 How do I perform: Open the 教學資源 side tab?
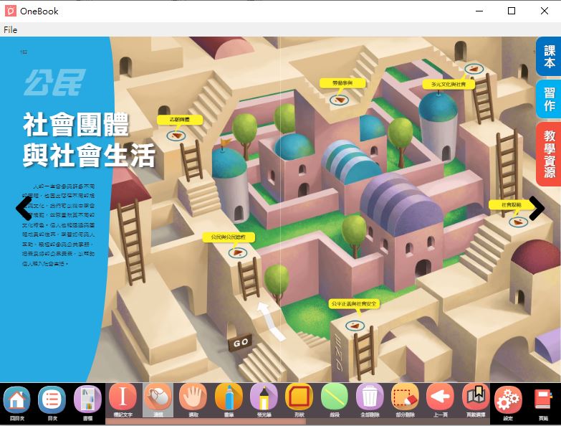click(x=549, y=154)
